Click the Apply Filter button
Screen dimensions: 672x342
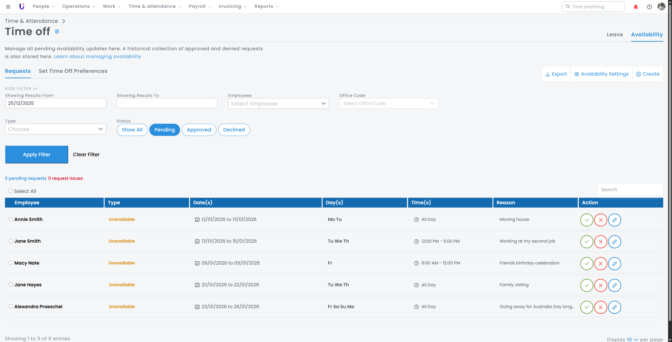tap(36, 154)
